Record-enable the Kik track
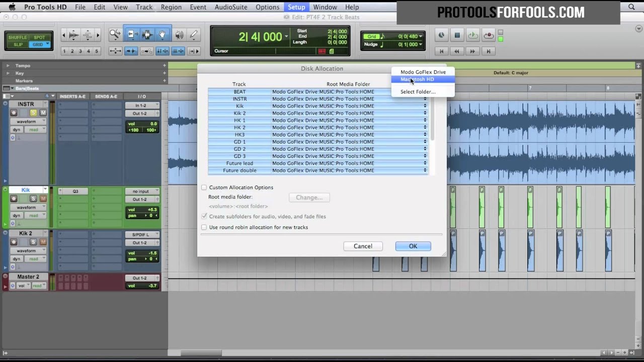Image resolution: width=644 pixels, height=362 pixels. click(x=14, y=199)
